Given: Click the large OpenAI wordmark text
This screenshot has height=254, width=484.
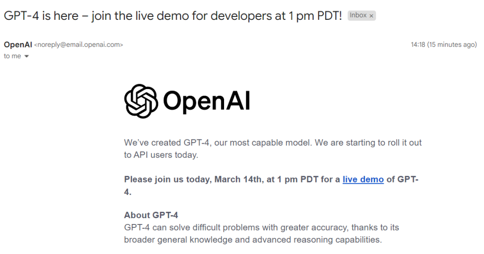Looking at the screenshot, I should (x=207, y=101).
